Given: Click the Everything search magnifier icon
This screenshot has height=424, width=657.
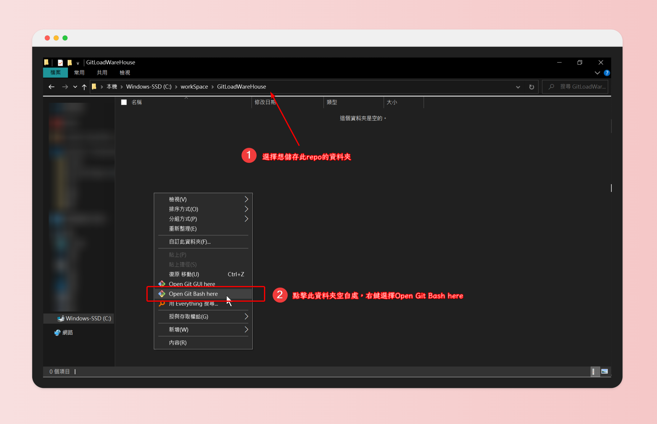Looking at the screenshot, I should [x=162, y=304].
